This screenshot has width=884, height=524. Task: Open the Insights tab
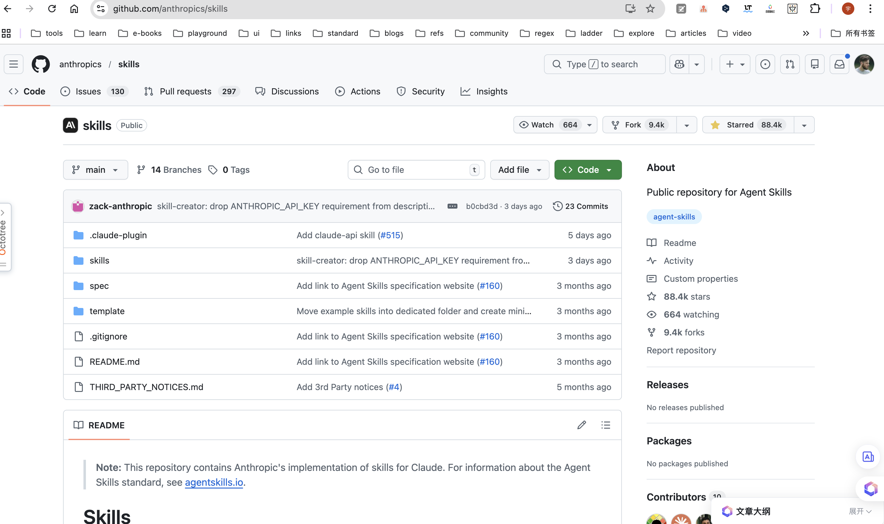click(x=484, y=91)
